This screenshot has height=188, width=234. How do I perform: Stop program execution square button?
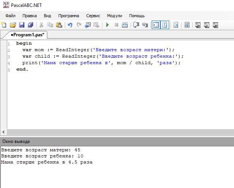[116, 25]
